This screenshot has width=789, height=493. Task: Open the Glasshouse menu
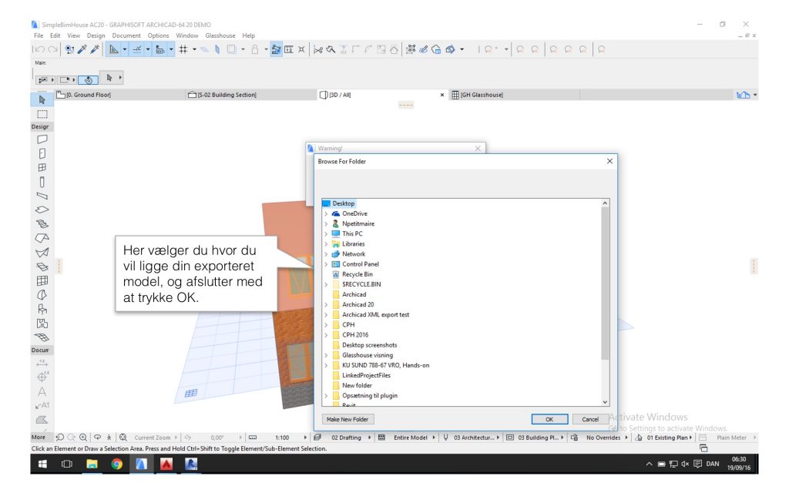220,35
